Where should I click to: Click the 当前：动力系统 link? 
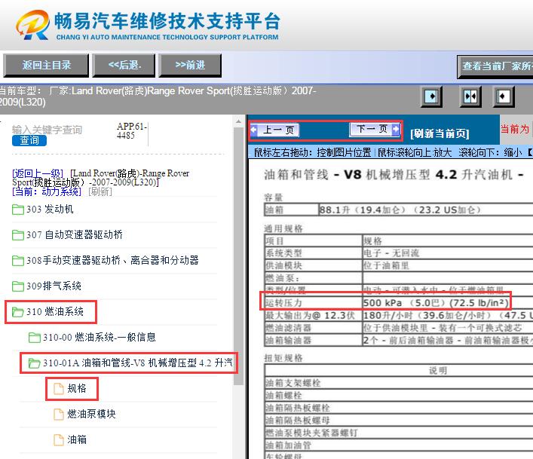[47, 191]
